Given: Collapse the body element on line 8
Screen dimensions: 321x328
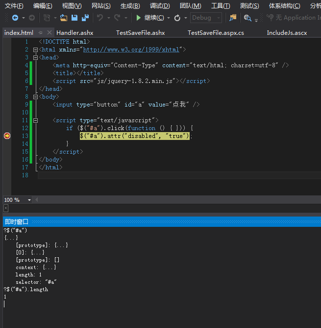Looking at the screenshot, I should 35,97.
